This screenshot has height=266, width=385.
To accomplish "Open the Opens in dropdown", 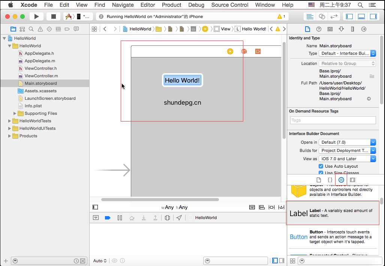I will [x=347, y=142].
